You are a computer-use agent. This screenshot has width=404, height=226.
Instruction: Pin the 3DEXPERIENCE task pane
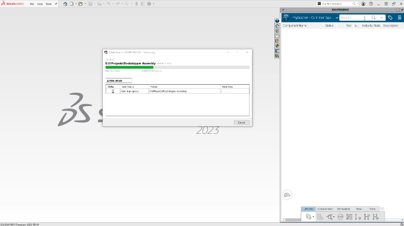tap(402, 10)
